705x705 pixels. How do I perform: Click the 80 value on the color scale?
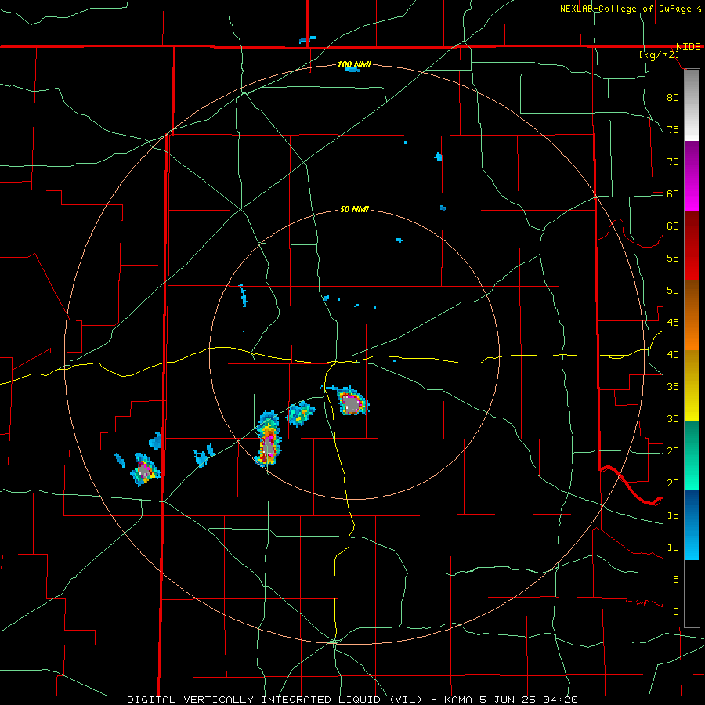(x=673, y=98)
